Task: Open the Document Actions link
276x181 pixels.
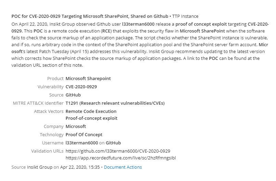Action: tap(123, 167)
